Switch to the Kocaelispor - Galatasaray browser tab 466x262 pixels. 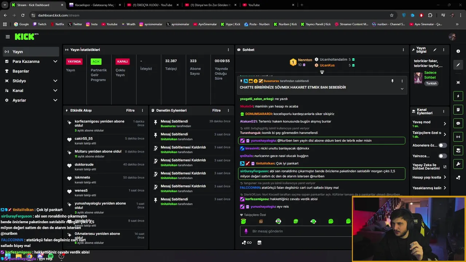95,5
